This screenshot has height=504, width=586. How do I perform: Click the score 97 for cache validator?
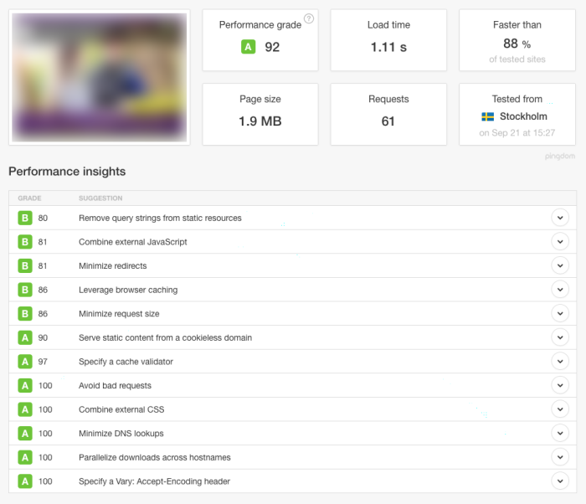(x=43, y=362)
